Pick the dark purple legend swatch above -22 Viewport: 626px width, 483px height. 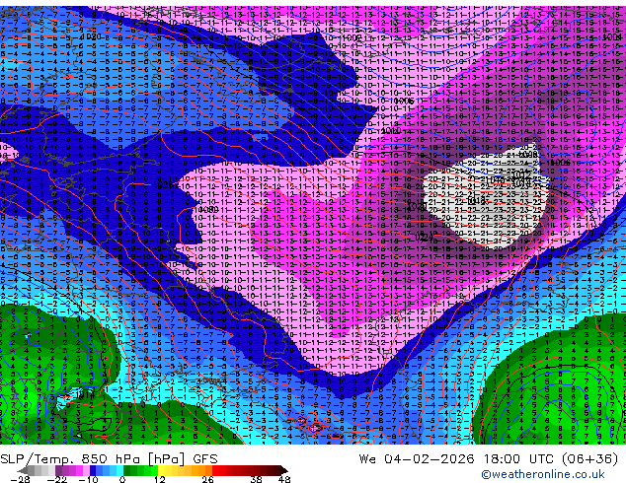click(58, 470)
